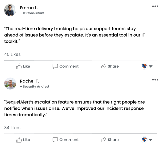
Task: Expand the dropdown arrow on Emma's post
Action: pyautogui.click(x=151, y=66)
